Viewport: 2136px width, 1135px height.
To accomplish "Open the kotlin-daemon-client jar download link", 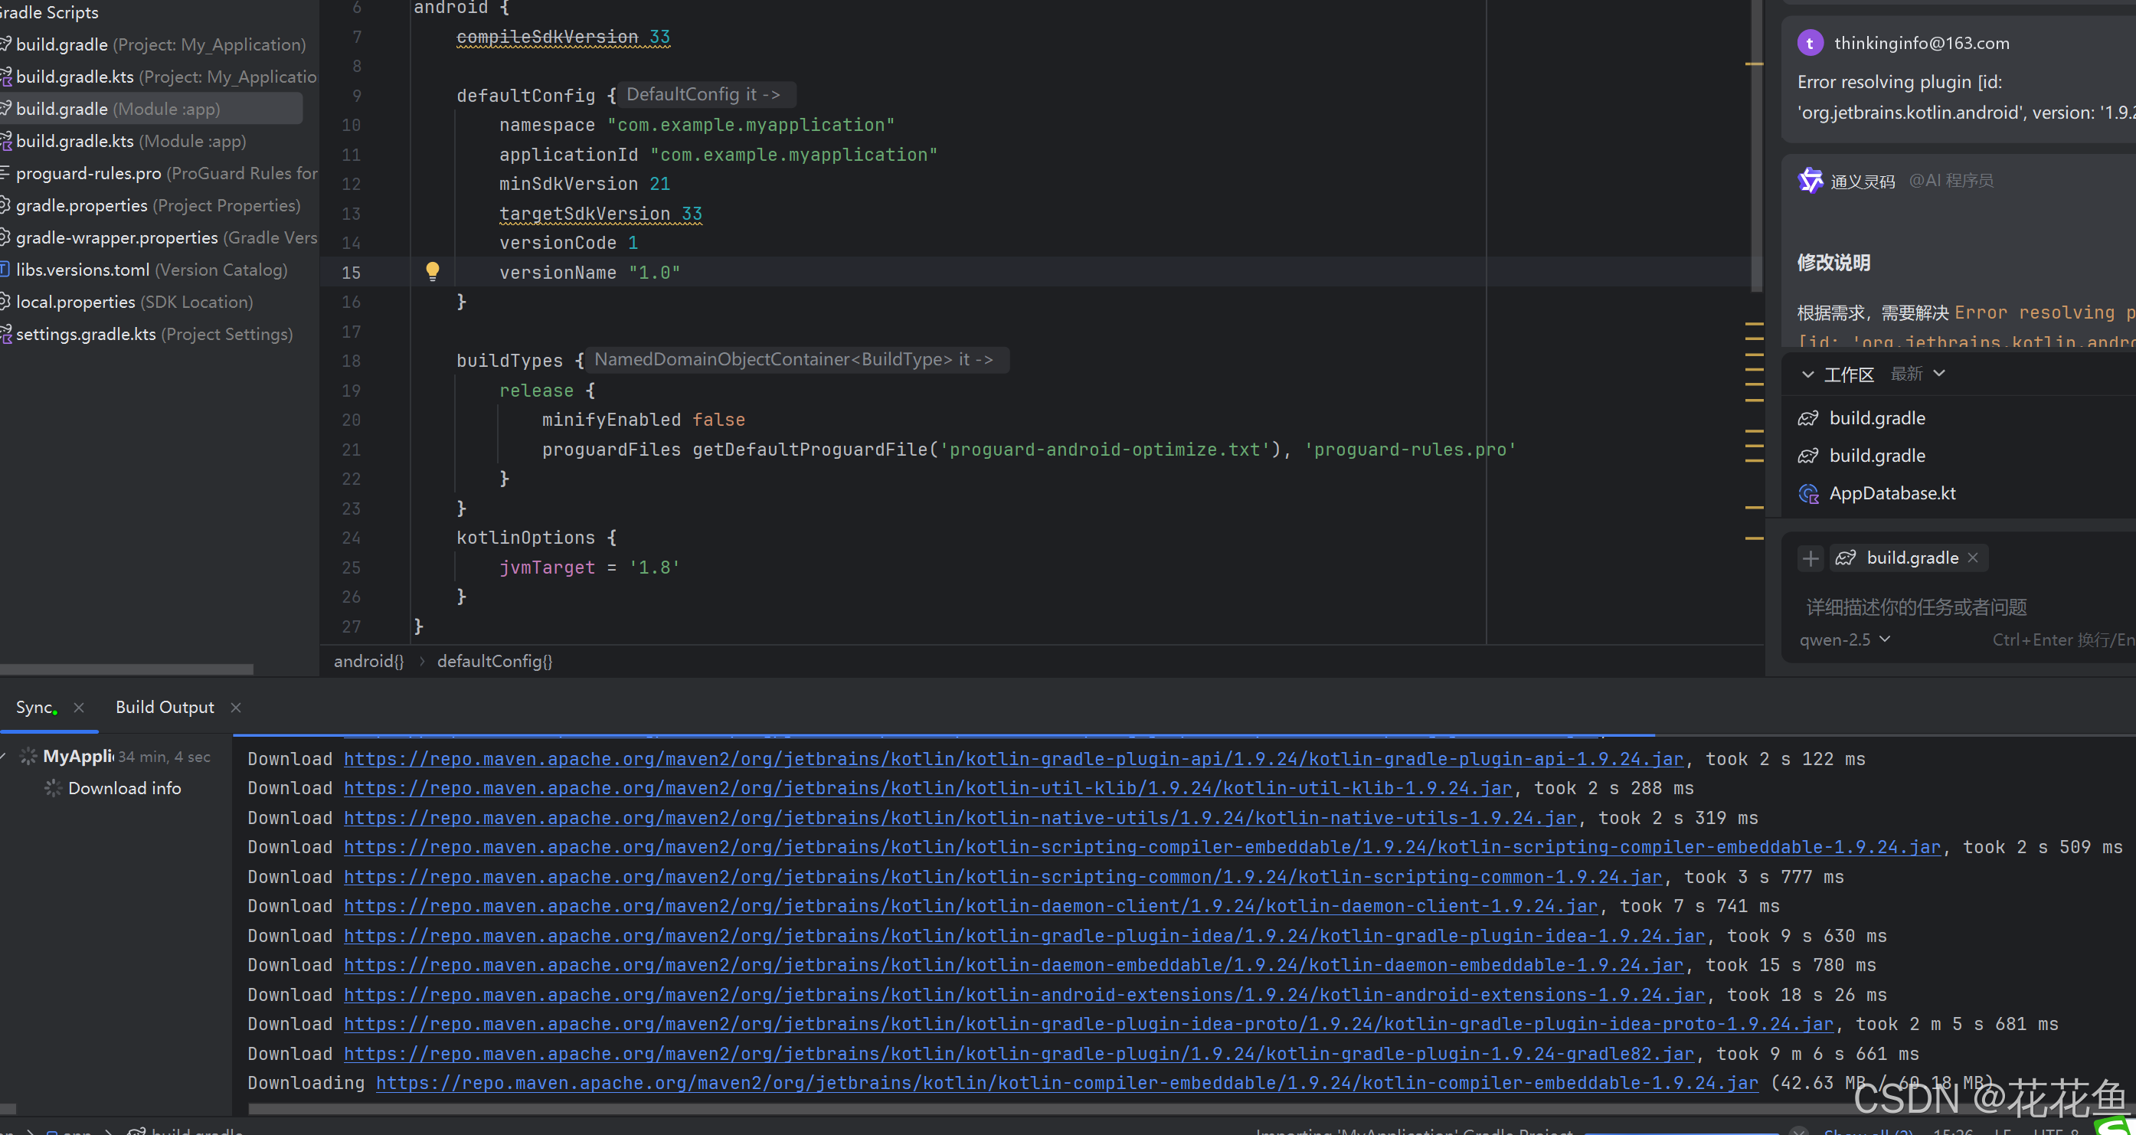I will [x=970, y=906].
